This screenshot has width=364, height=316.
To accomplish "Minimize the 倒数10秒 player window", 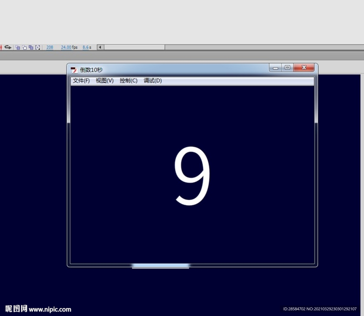I will pyautogui.click(x=275, y=67).
